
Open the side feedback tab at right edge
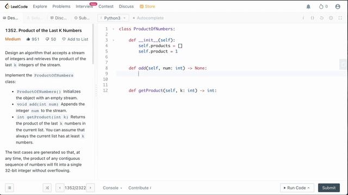[x=343, y=64]
